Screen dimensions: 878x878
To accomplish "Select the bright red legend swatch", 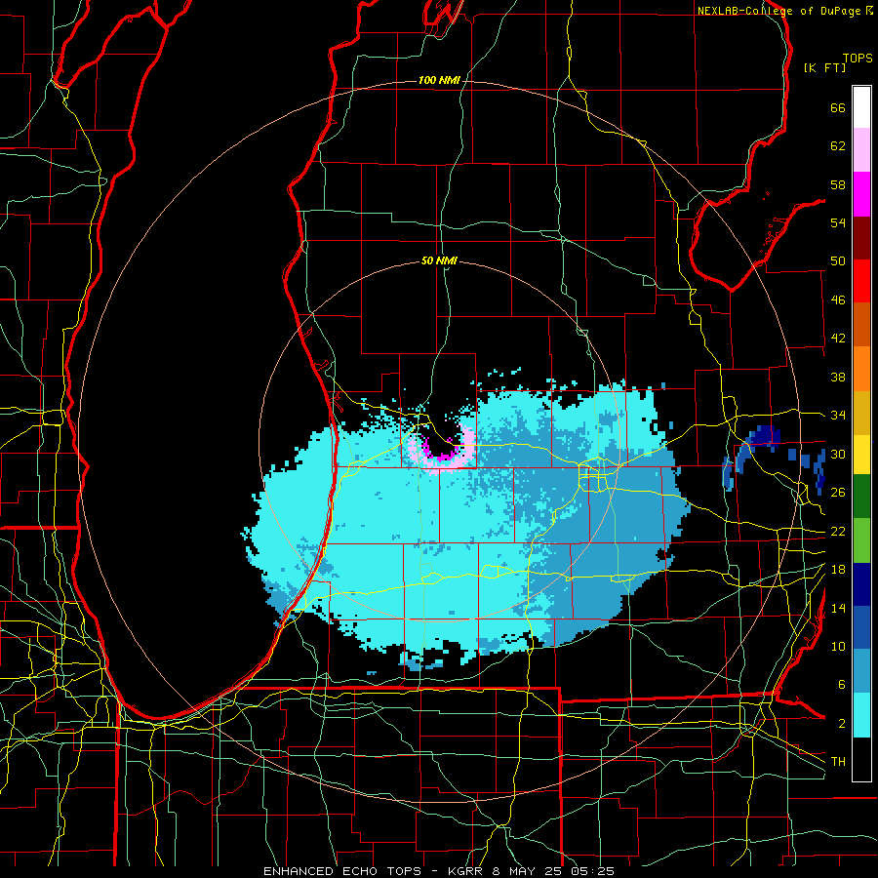I will [x=861, y=281].
